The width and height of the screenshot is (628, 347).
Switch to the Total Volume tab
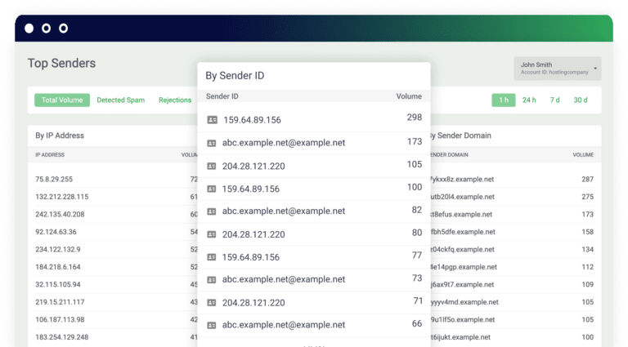click(62, 100)
